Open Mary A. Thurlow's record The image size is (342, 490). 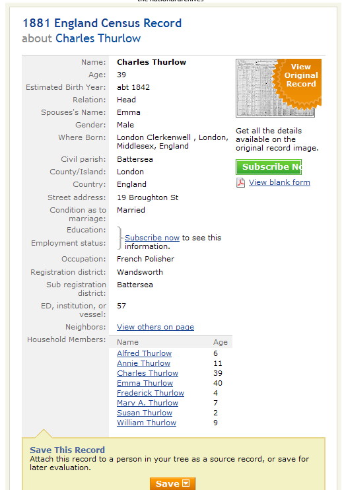tap(147, 403)
